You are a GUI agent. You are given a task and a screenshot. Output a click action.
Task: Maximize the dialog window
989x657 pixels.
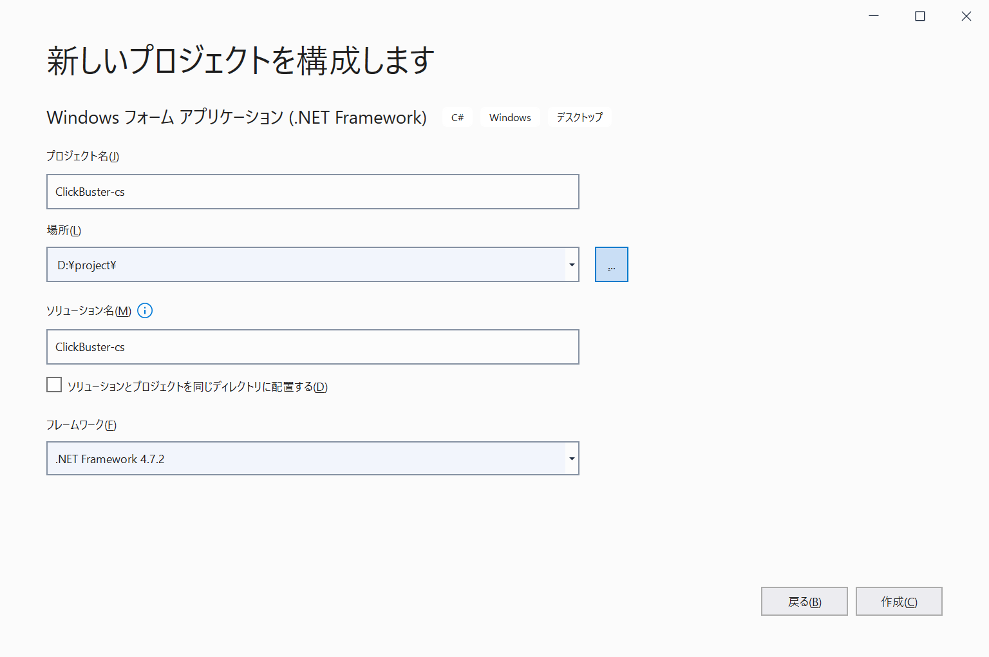(x=920, y=16)
